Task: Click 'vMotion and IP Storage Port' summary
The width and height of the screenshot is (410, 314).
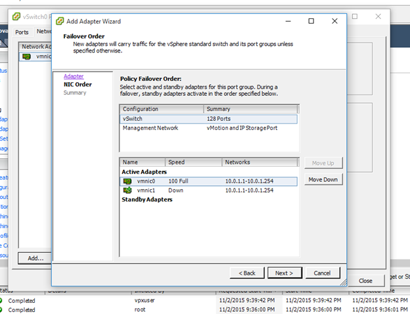Action: pos(242,128)
